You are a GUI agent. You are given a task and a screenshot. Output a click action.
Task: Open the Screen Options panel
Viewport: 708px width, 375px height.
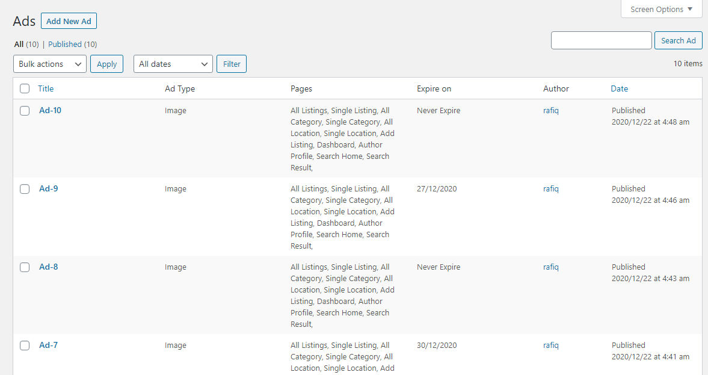tap(660, 9)
